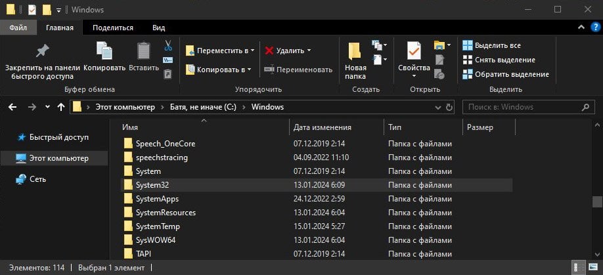Select the SysWOW64 folder name
Viewport: 603px width, 275px height.
pyautogui.click(x=156, y=240)
